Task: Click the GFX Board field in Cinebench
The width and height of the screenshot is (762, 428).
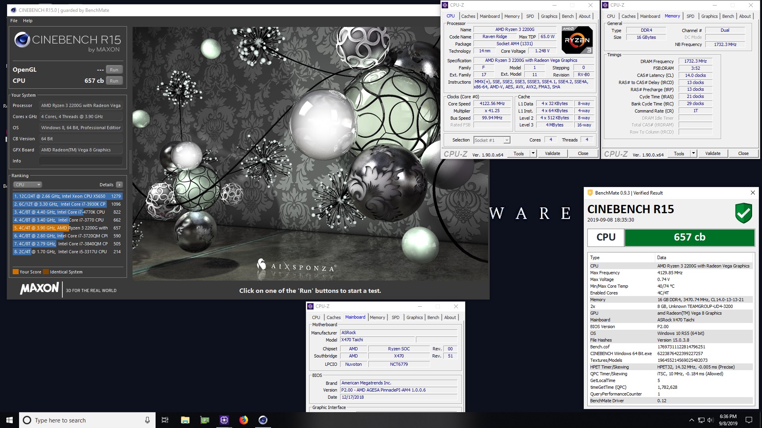Action: [x=81, y=150]
